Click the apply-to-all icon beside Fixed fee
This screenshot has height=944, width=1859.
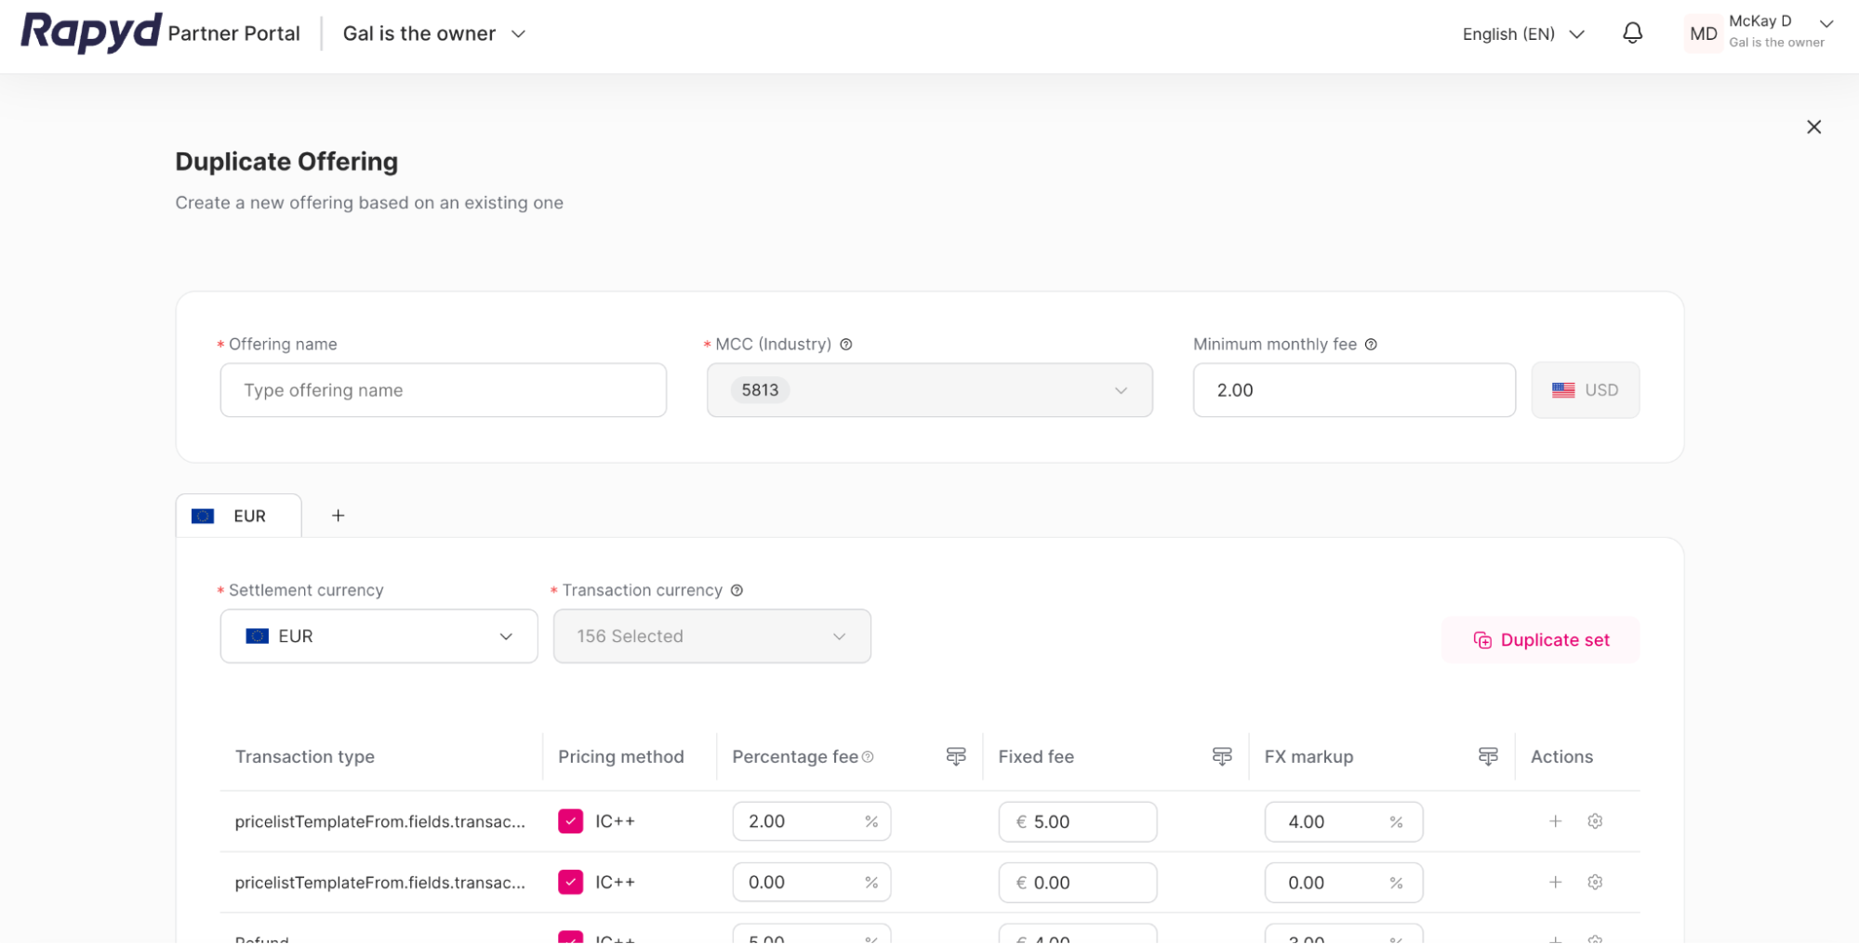(1222, 756)
